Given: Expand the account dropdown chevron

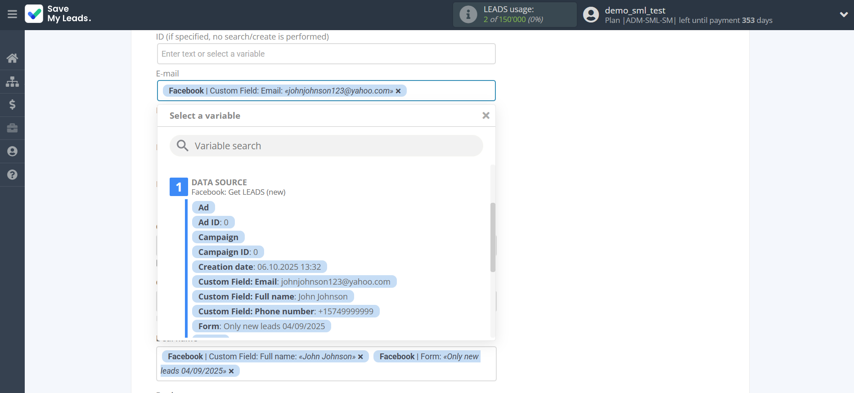Looking at the screenshot, I should click(844, 14).
